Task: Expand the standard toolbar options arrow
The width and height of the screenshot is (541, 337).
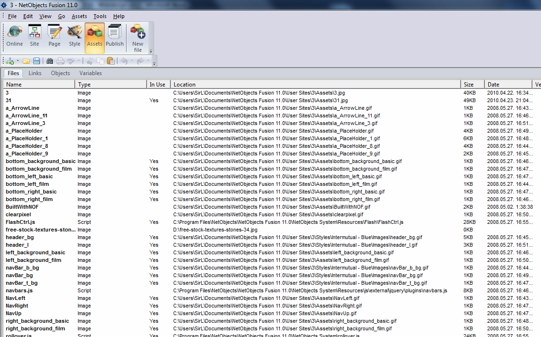Action: (154, 64)
